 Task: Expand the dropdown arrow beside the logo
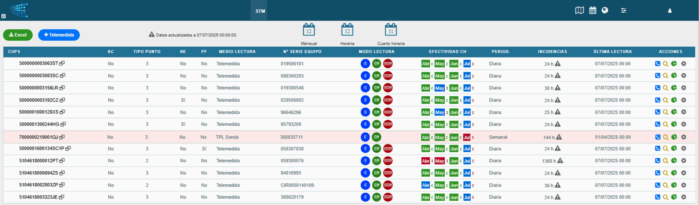pos(4,16)
